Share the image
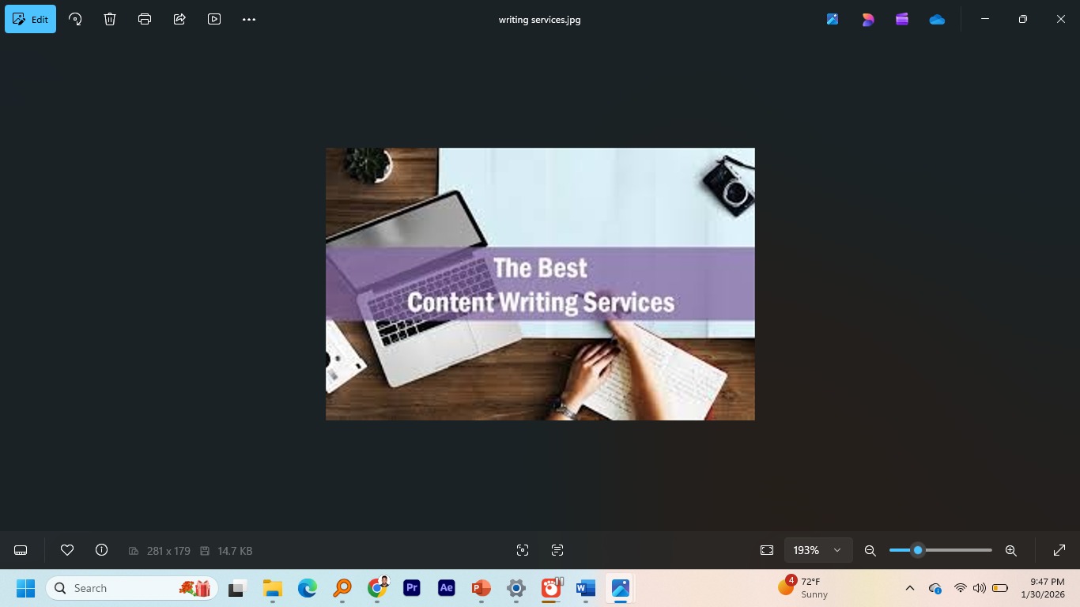Image resolution: width=1080 pixels, height=607 pixels. (x=179, y=19)
